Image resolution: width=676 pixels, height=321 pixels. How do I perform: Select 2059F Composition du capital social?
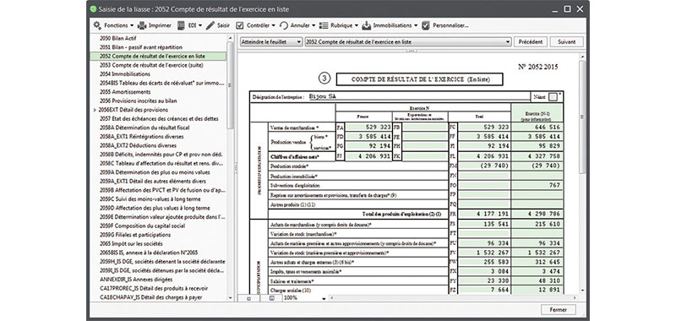(142, 226)
